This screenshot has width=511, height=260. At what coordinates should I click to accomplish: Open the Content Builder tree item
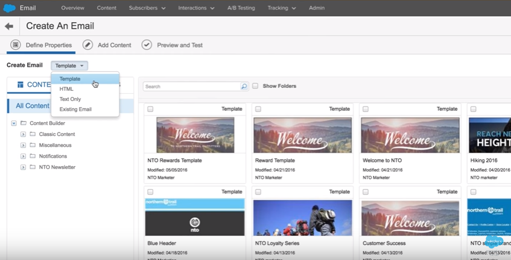pyautogui.click(x=47, y=123)
